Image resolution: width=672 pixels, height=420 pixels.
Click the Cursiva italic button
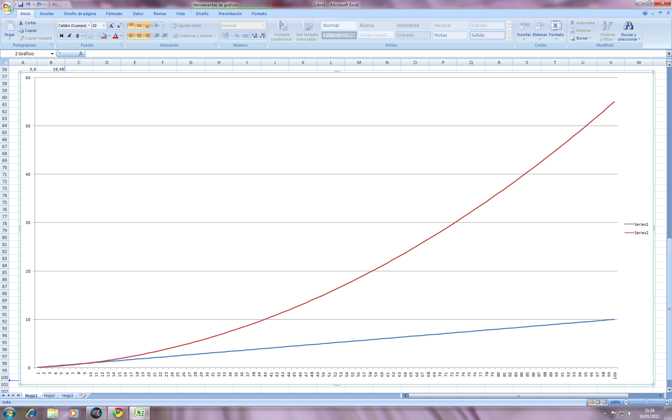click(x=70, y=36)
